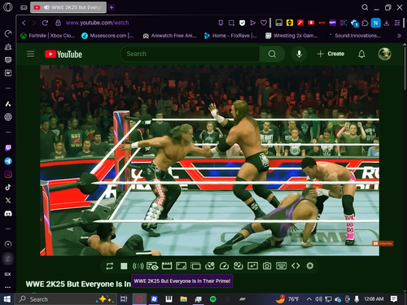Screen dimensions: 407x305
Task: Open the sidebar three-dots more menu
Action: tap(8, 287)
